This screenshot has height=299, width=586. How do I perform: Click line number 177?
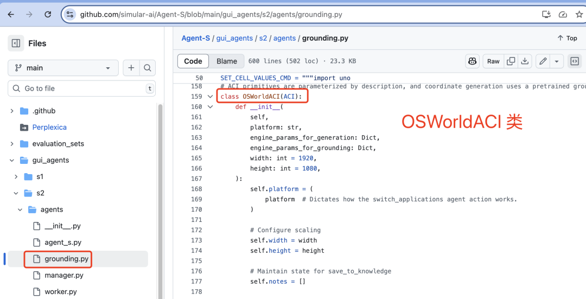coord(196,282)
